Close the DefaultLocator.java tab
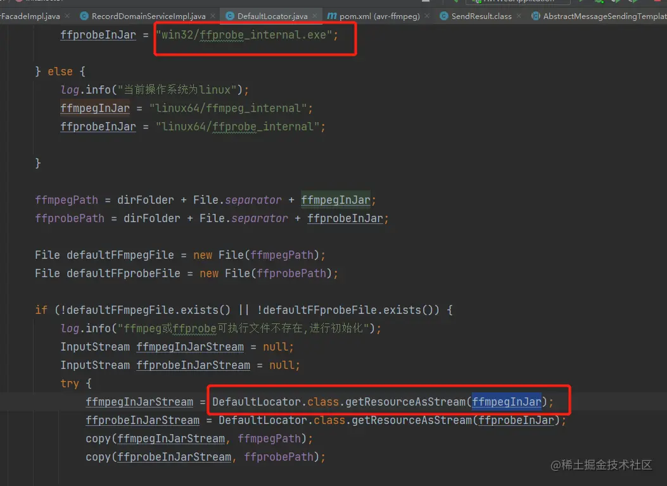 (x=314, y=16)
